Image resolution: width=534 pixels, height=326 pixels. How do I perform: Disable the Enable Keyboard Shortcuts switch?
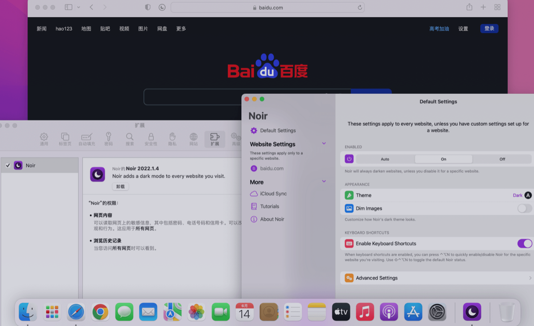(x=524, y=243)
